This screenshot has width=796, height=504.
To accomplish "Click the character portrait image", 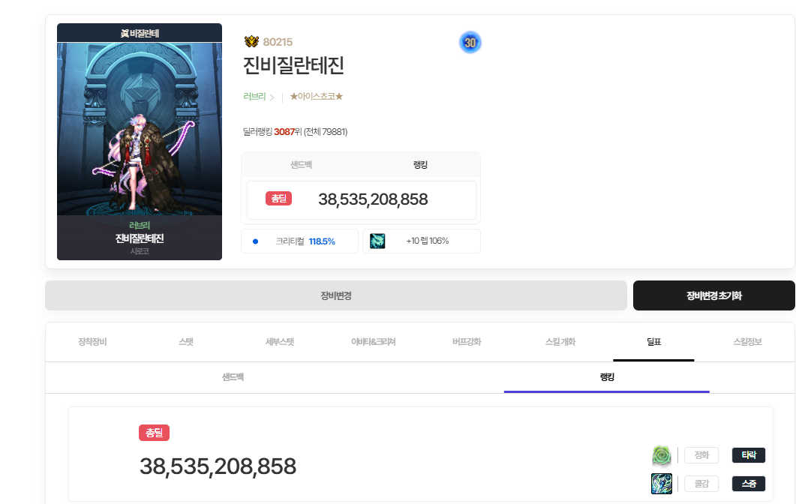I will point(140,129).
